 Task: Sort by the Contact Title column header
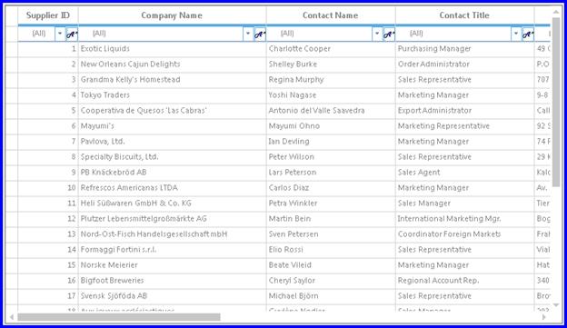[464, 15]
